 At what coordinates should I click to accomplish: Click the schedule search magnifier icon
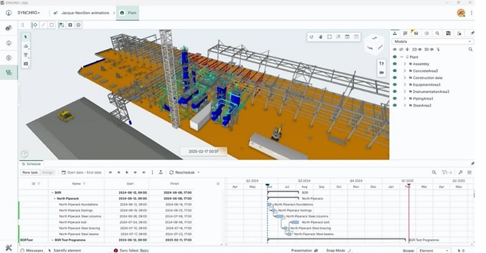pos(434,172)
